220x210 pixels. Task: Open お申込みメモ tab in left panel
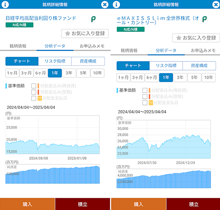[92, 46]
